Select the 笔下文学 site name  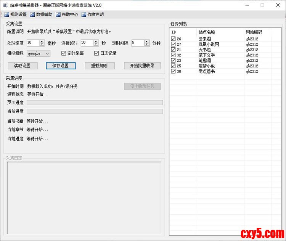(x=207, y=55)
